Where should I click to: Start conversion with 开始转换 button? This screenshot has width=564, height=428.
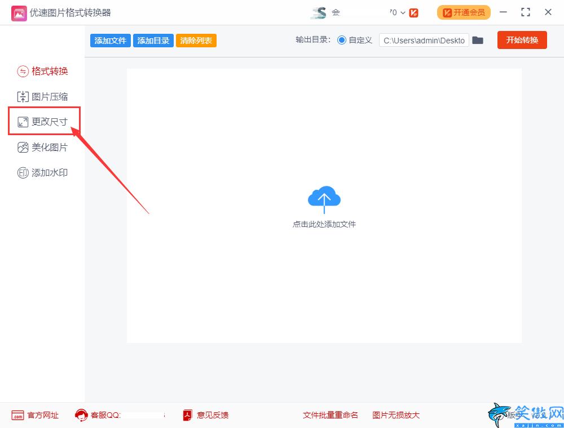[x=522, y=40]
